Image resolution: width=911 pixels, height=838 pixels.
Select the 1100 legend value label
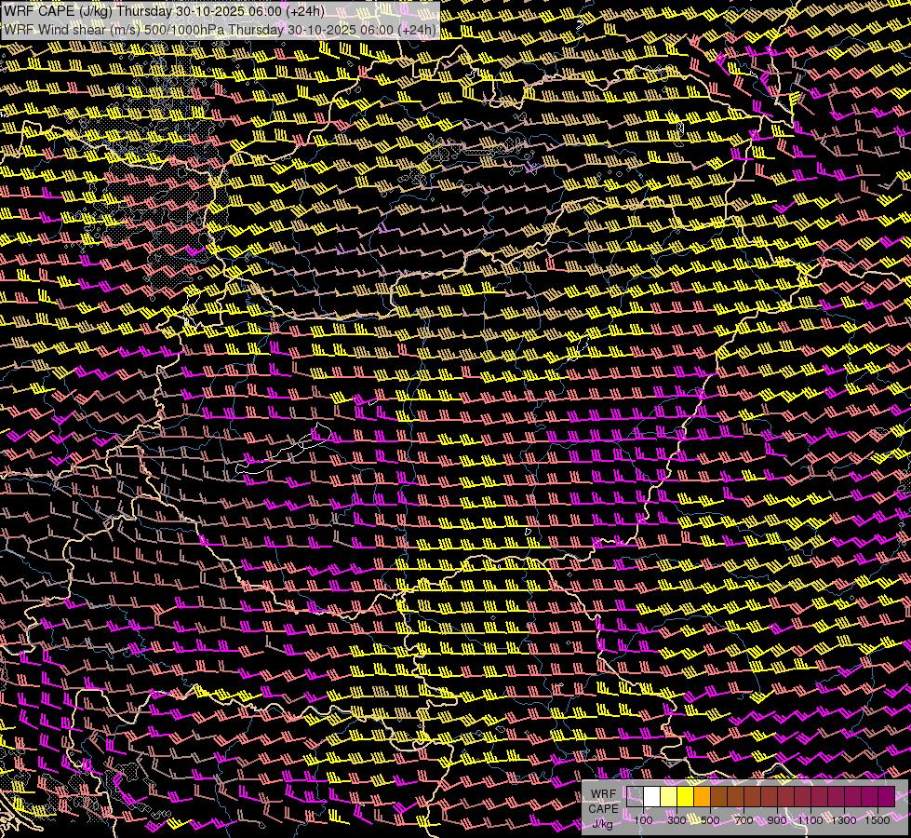[811, 820]
